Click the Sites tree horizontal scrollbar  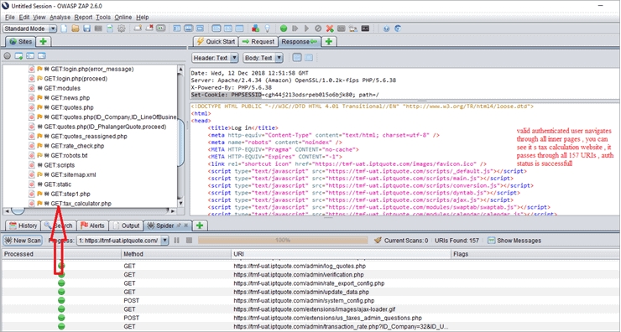(x=90, y=210)
